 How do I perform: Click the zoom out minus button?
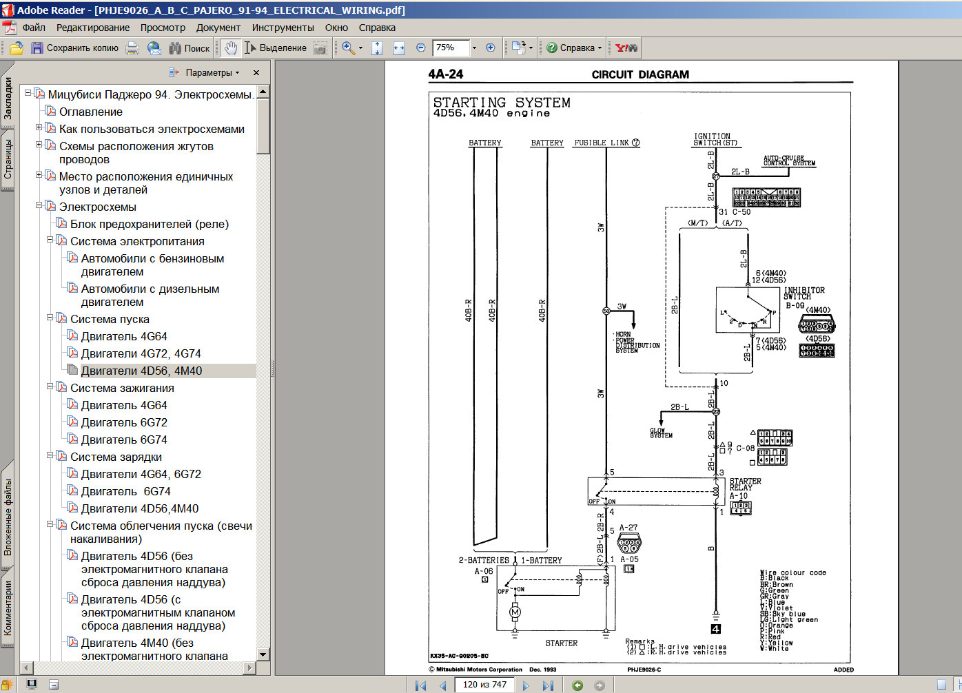421,48
